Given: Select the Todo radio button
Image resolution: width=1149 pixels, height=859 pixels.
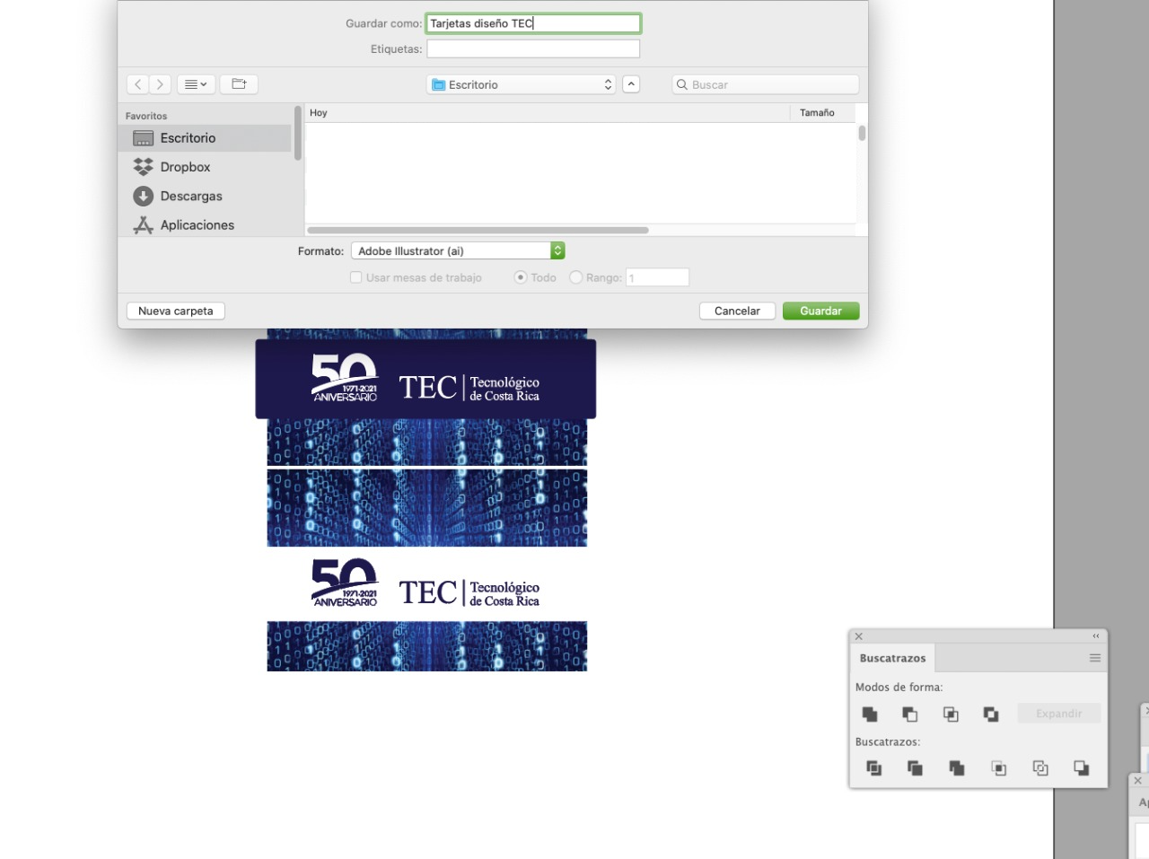Looking at the screenshot, I should click(520, 277).
